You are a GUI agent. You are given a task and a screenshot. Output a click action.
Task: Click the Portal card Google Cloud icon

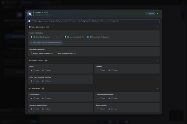(x=43, y=70)
